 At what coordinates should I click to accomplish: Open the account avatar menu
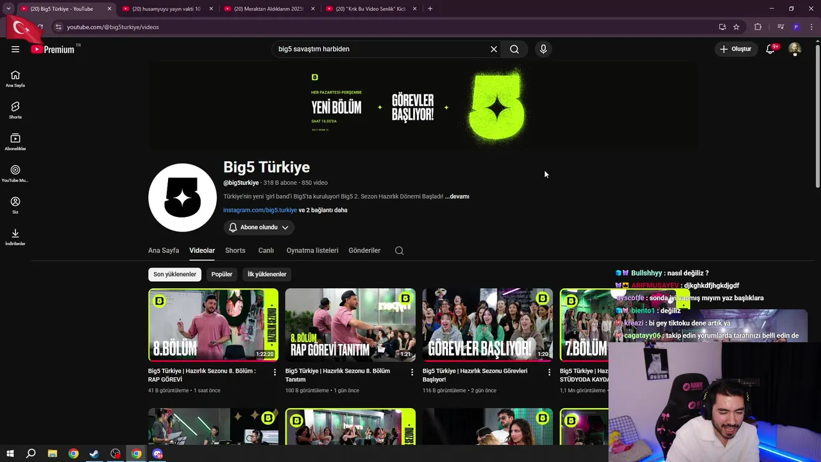tap(795, 49)
